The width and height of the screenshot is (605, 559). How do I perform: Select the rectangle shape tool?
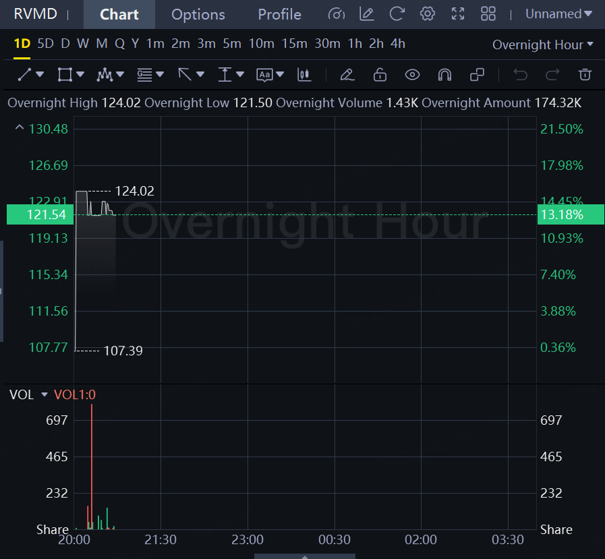coord(65,74)
